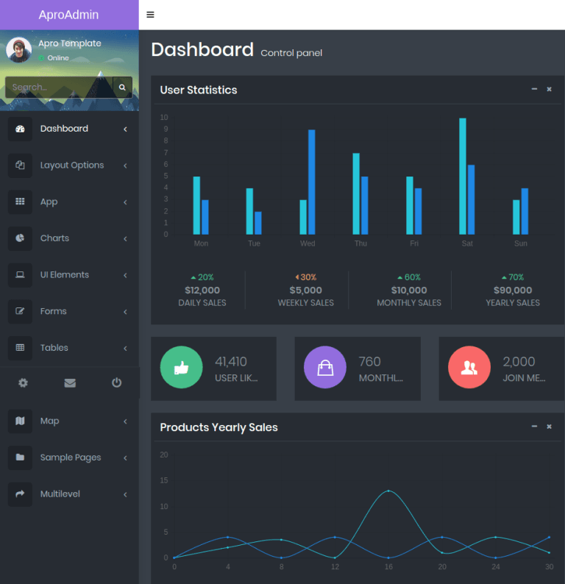Image resolution: width=565 pixels, height=584 pixels.
Task: Click the UI Elements laptop icon
Action: click(20, 275)
